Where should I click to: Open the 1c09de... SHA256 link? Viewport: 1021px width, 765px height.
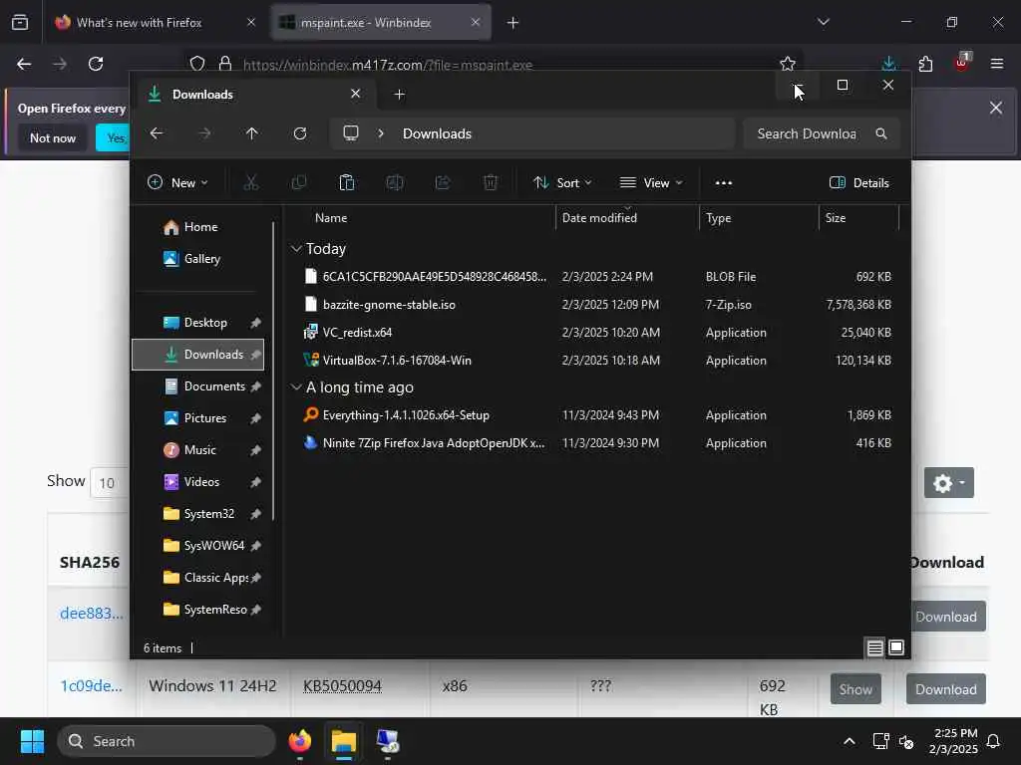[x=91, y=686]
